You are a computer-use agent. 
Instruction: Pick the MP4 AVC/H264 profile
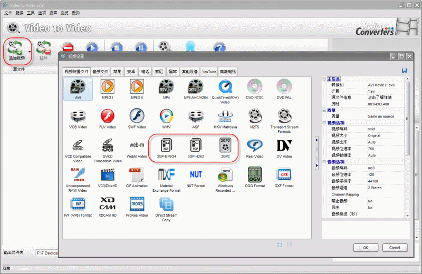196,89
